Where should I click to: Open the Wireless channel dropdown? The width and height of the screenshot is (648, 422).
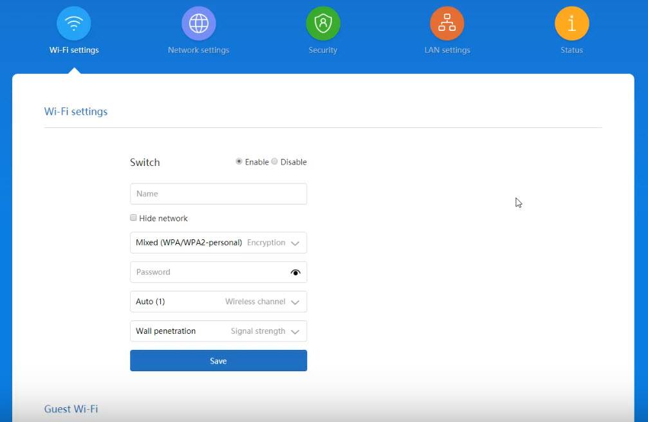click(x=218, y=302)
